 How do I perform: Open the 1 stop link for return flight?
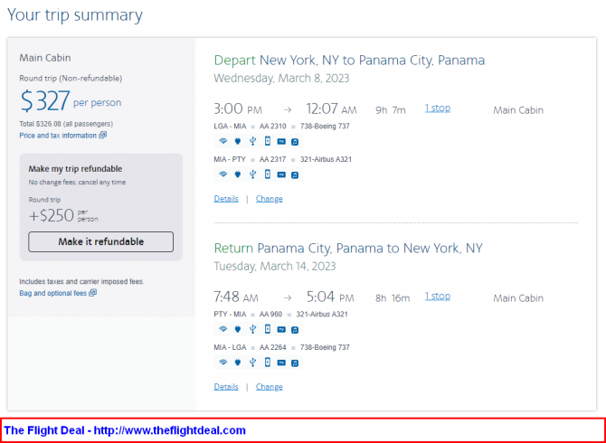[x=438, y=297]
